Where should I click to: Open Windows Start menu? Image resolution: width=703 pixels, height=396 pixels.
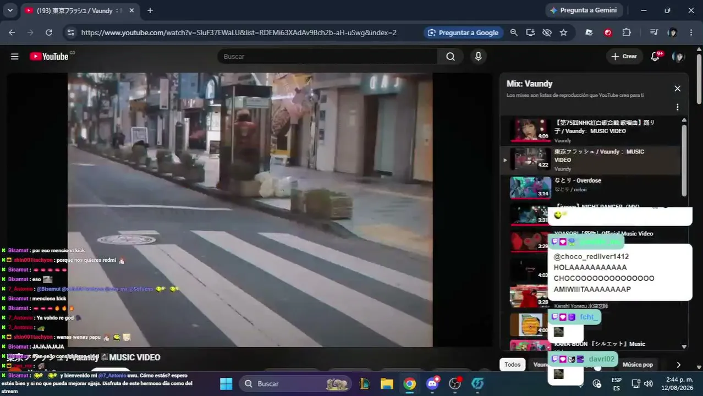(226, 383)
